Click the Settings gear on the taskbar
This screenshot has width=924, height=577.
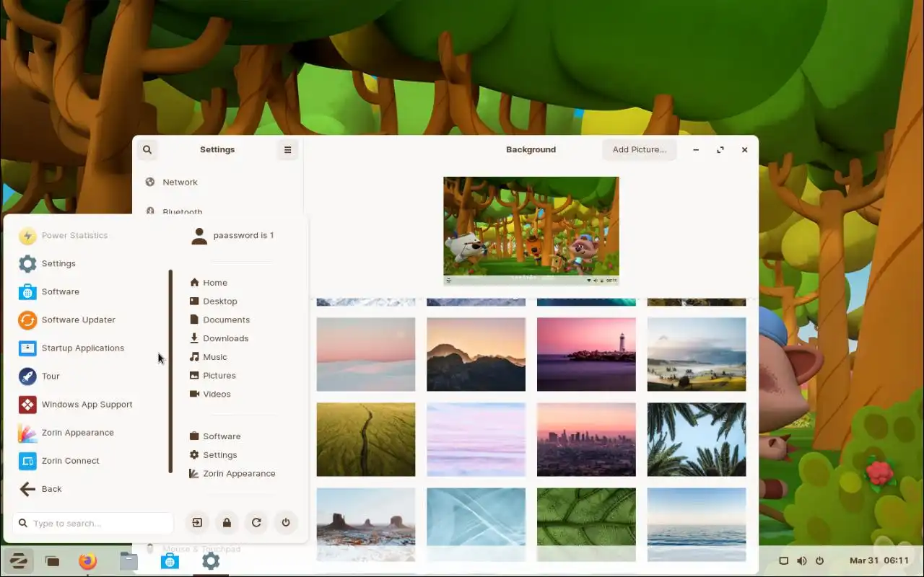(x=211, y=560)
